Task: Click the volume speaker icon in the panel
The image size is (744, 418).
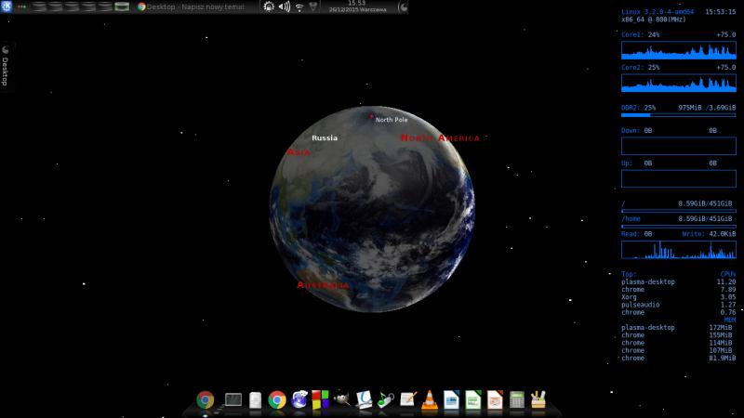Action: pos(285,7)
